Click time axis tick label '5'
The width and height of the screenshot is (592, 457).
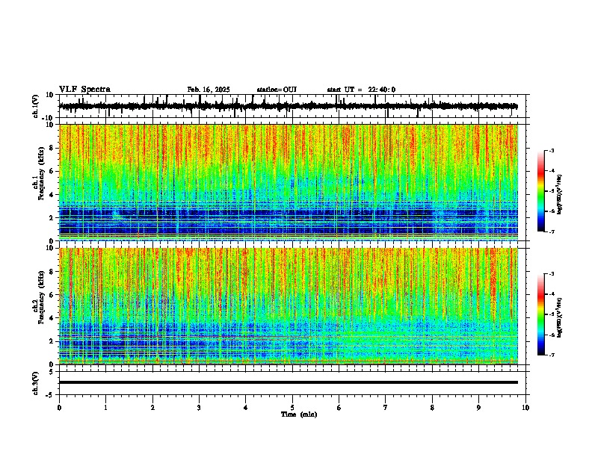pos(292,408)
